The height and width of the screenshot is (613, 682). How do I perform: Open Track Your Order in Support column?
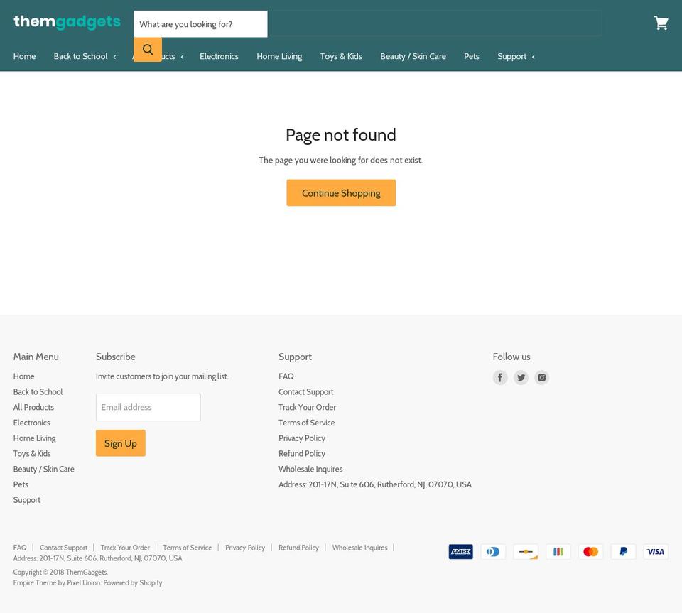[307, 407]
